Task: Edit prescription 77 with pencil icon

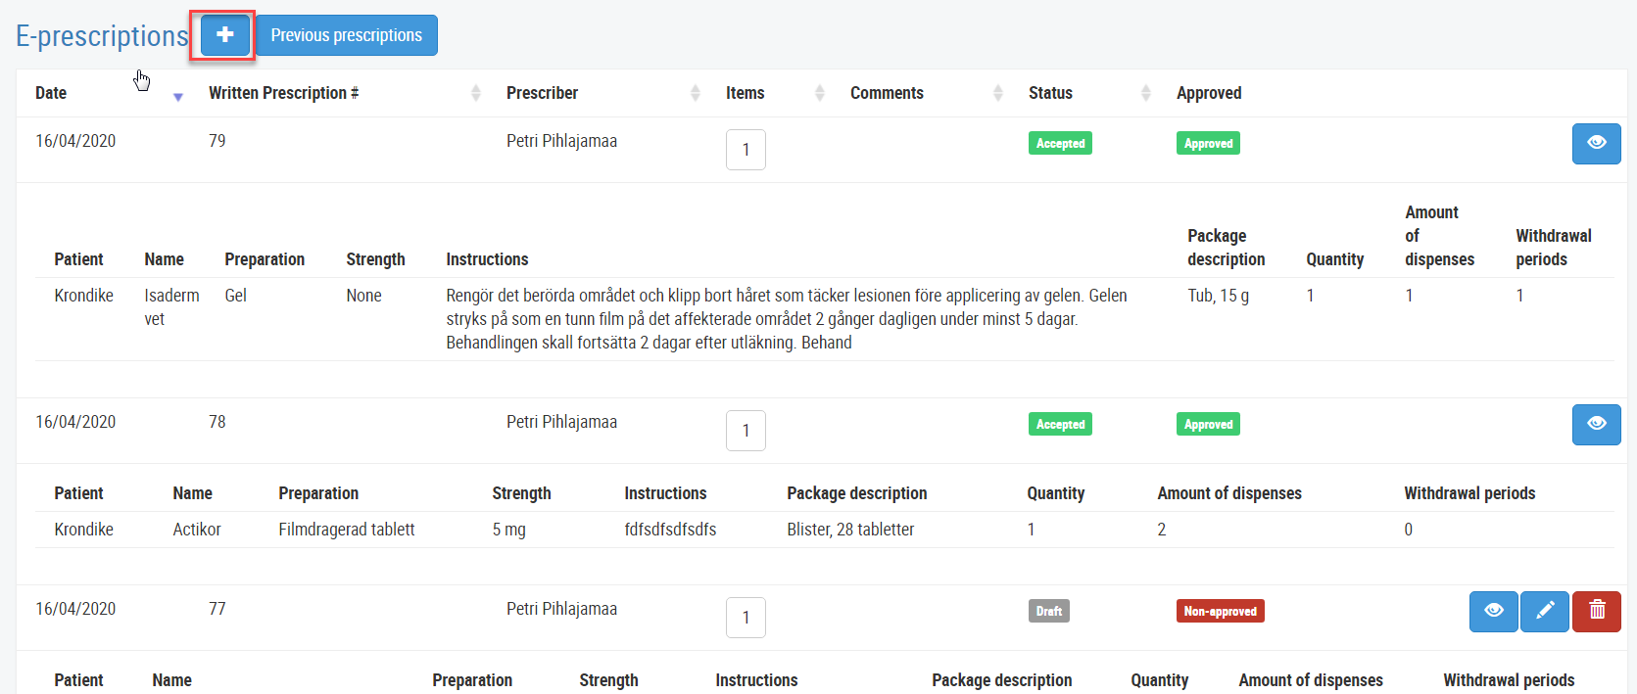Action: 1545,611
